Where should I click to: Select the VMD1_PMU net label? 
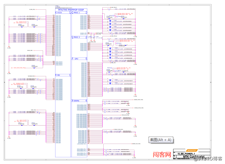[33, 110]
